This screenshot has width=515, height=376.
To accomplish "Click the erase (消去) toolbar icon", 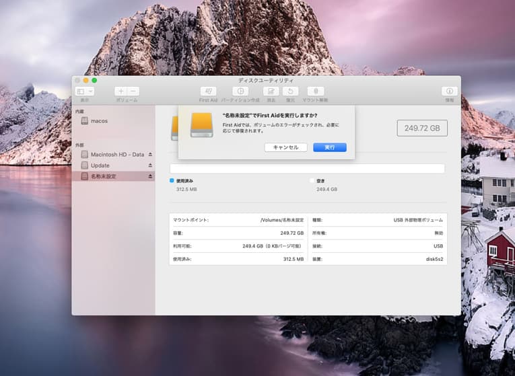I will coord(271,91).
